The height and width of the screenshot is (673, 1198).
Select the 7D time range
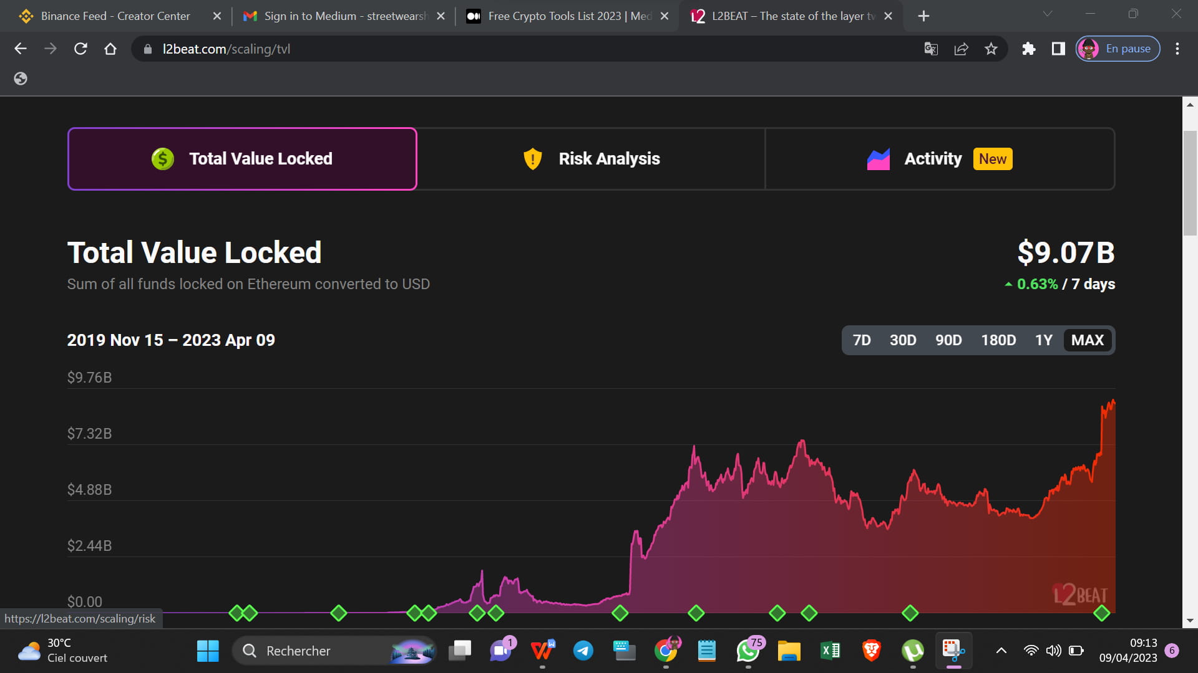[x=862, y=340]
